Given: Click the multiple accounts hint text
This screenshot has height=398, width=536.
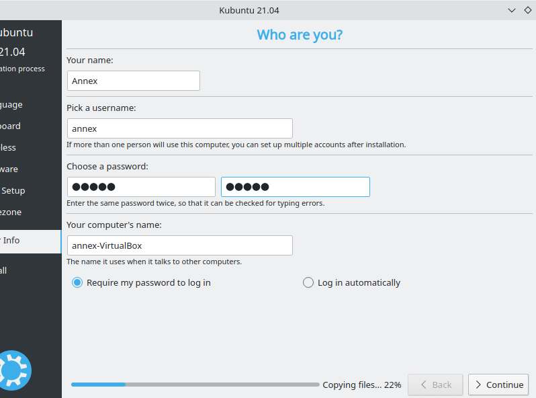Looking at the screenshot, I should [x=236, y=145].
